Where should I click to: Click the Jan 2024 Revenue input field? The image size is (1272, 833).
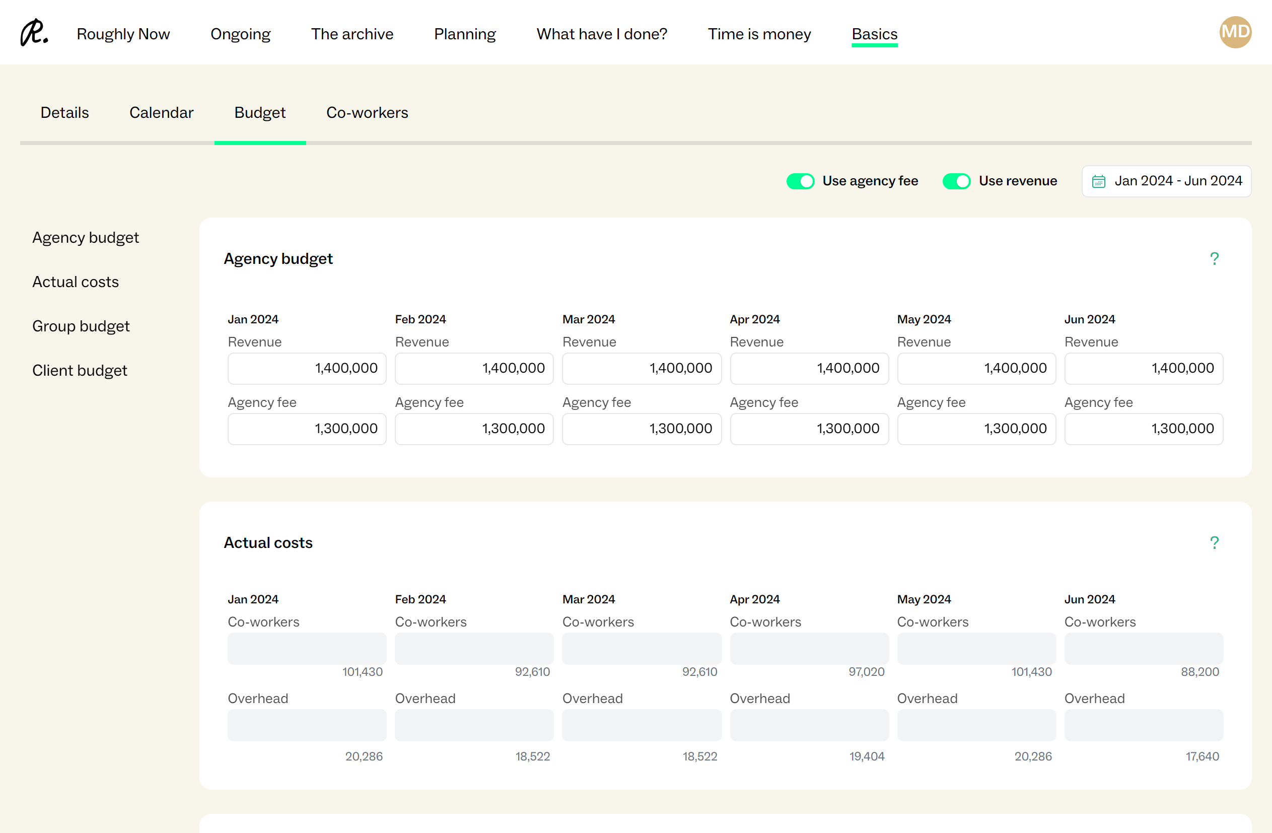[307, 368]
